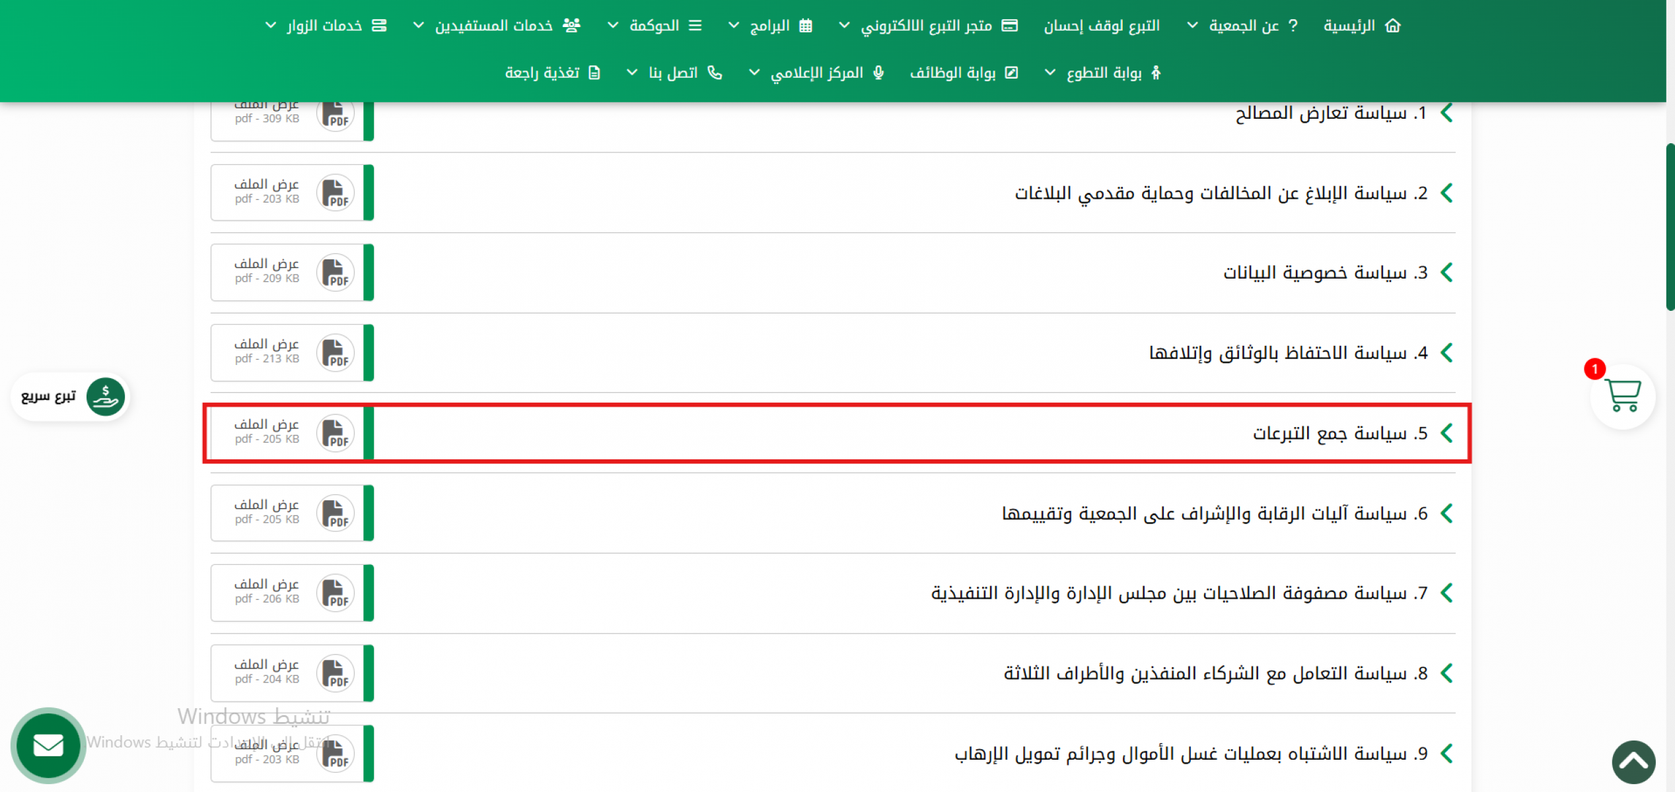The width and height of the screenshot is (1675, 792).
Task: Open the بوابة الوظائف menu item
Action: pyautogui.click(x=952, y=73)
